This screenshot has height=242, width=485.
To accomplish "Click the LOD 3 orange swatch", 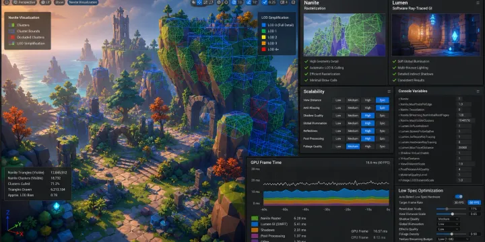I will (263, 43).
